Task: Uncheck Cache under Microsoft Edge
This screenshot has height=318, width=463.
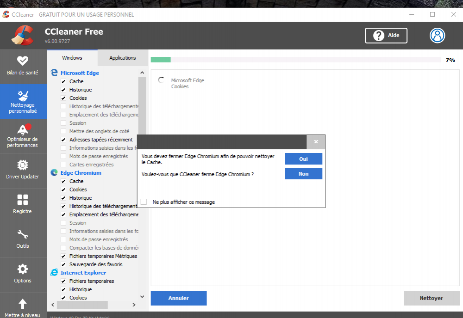Action: [x=63, y=81]
